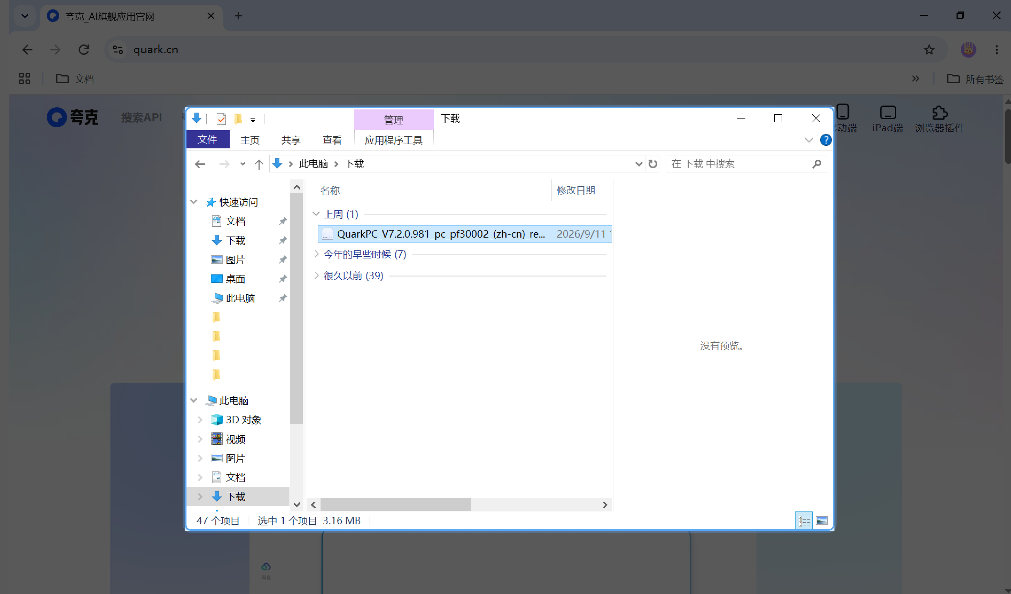The image size is (1011, 594).
Task: Switch to the 共享 ribbon tab
Action: (x=291, y=140)
